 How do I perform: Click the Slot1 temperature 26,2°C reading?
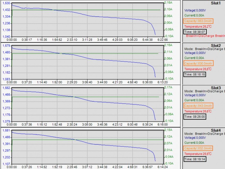198,26
